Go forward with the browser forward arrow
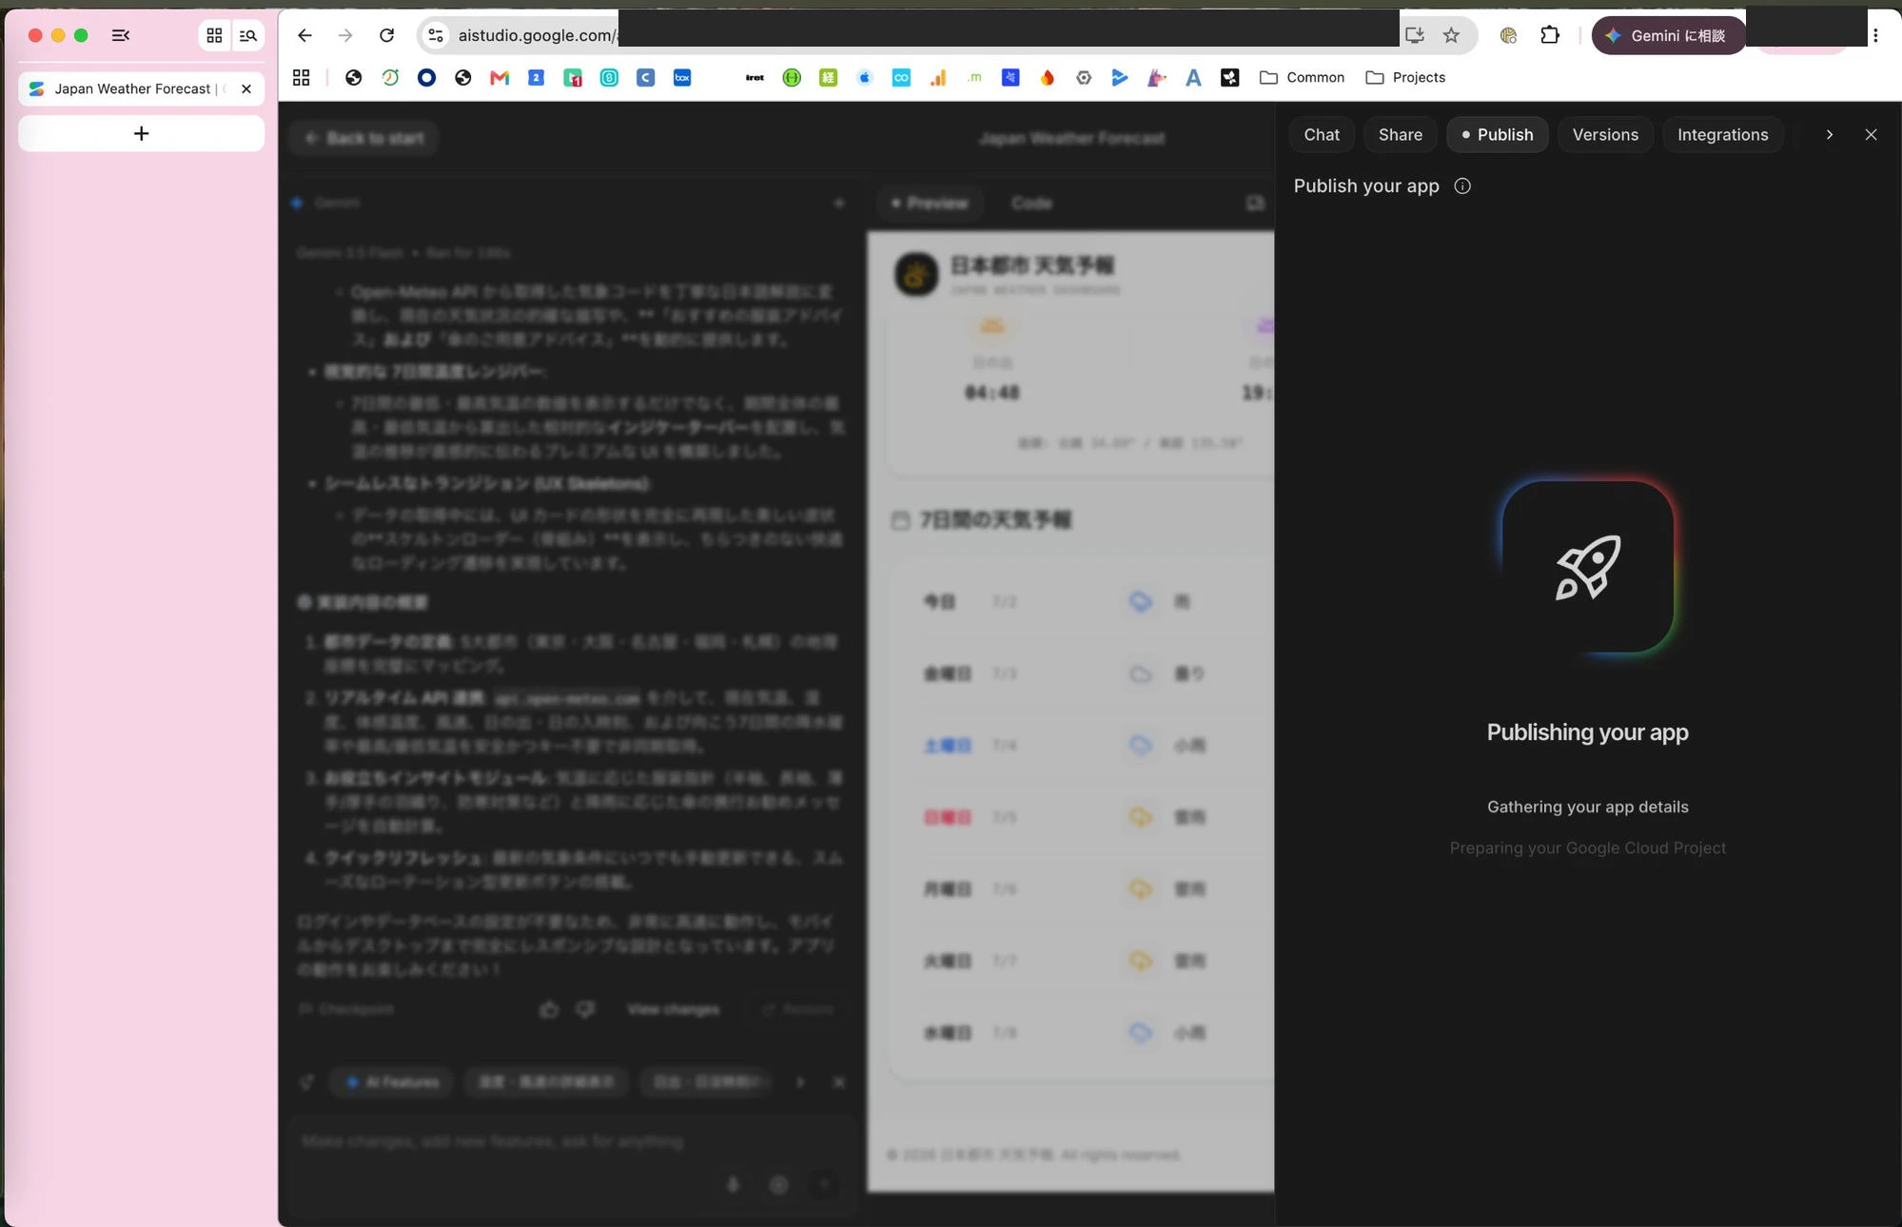Image resolution: width=1902 pixels, height=1227 pixels. point(345,35)
